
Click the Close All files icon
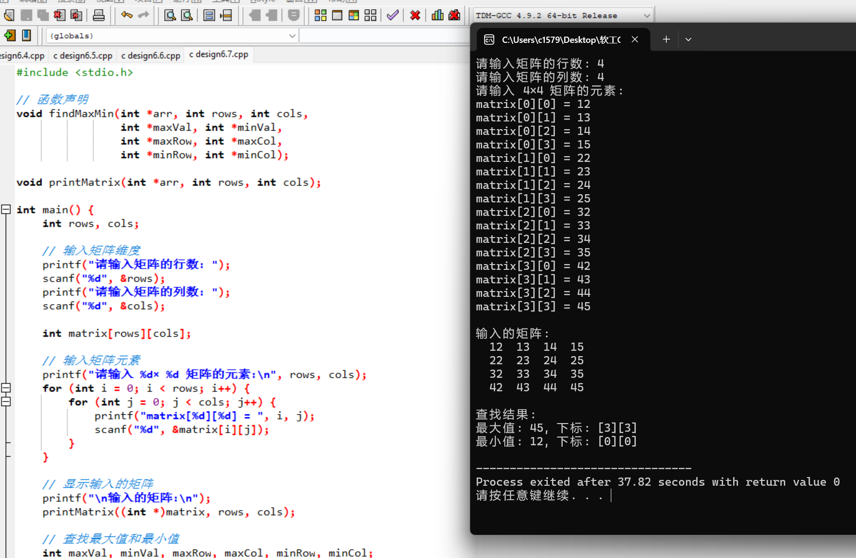(x=76, y=15)
